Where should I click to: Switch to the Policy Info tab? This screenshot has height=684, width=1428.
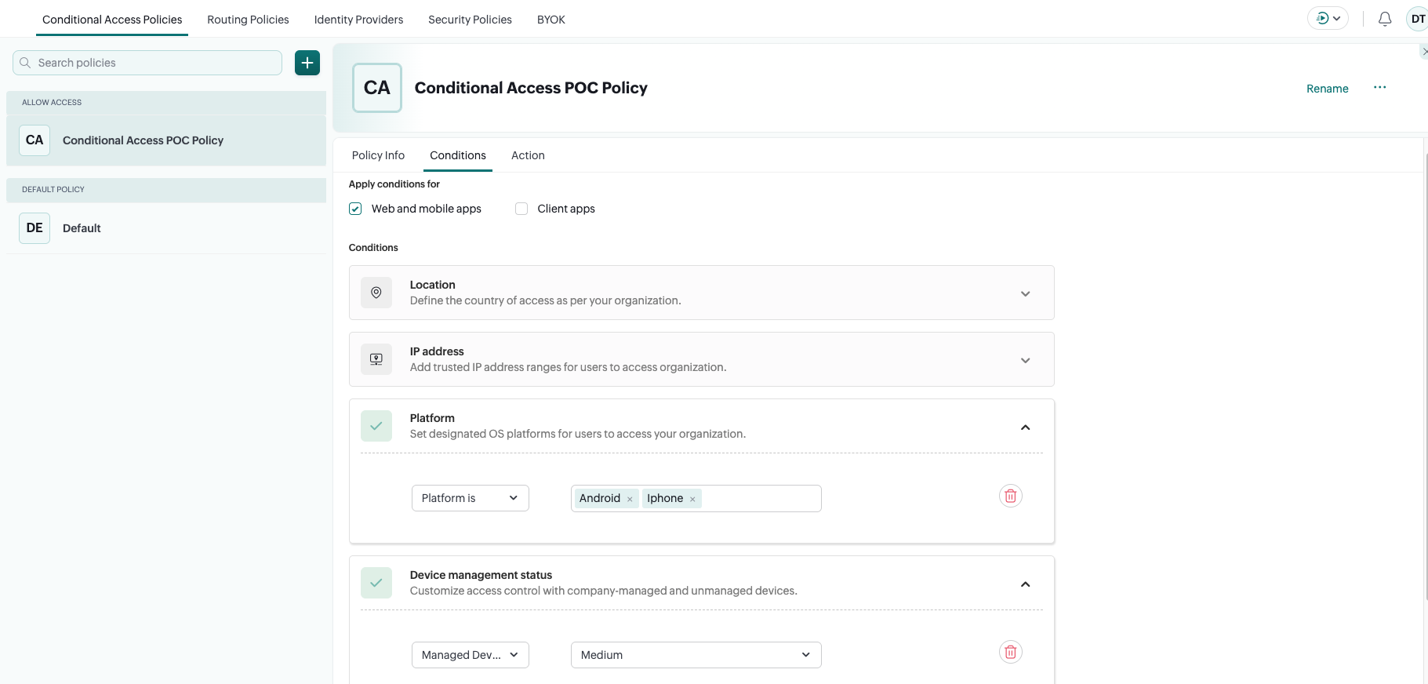coord(378,155)
